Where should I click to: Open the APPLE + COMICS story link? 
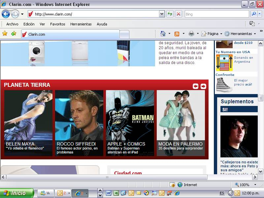pos(126,144)
